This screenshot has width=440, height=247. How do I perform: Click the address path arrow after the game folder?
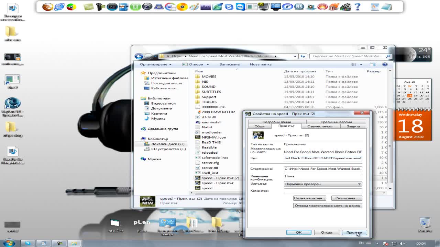pyautogui.click(x=275, y=56)
